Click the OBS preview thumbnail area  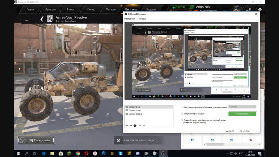[191, 61]
